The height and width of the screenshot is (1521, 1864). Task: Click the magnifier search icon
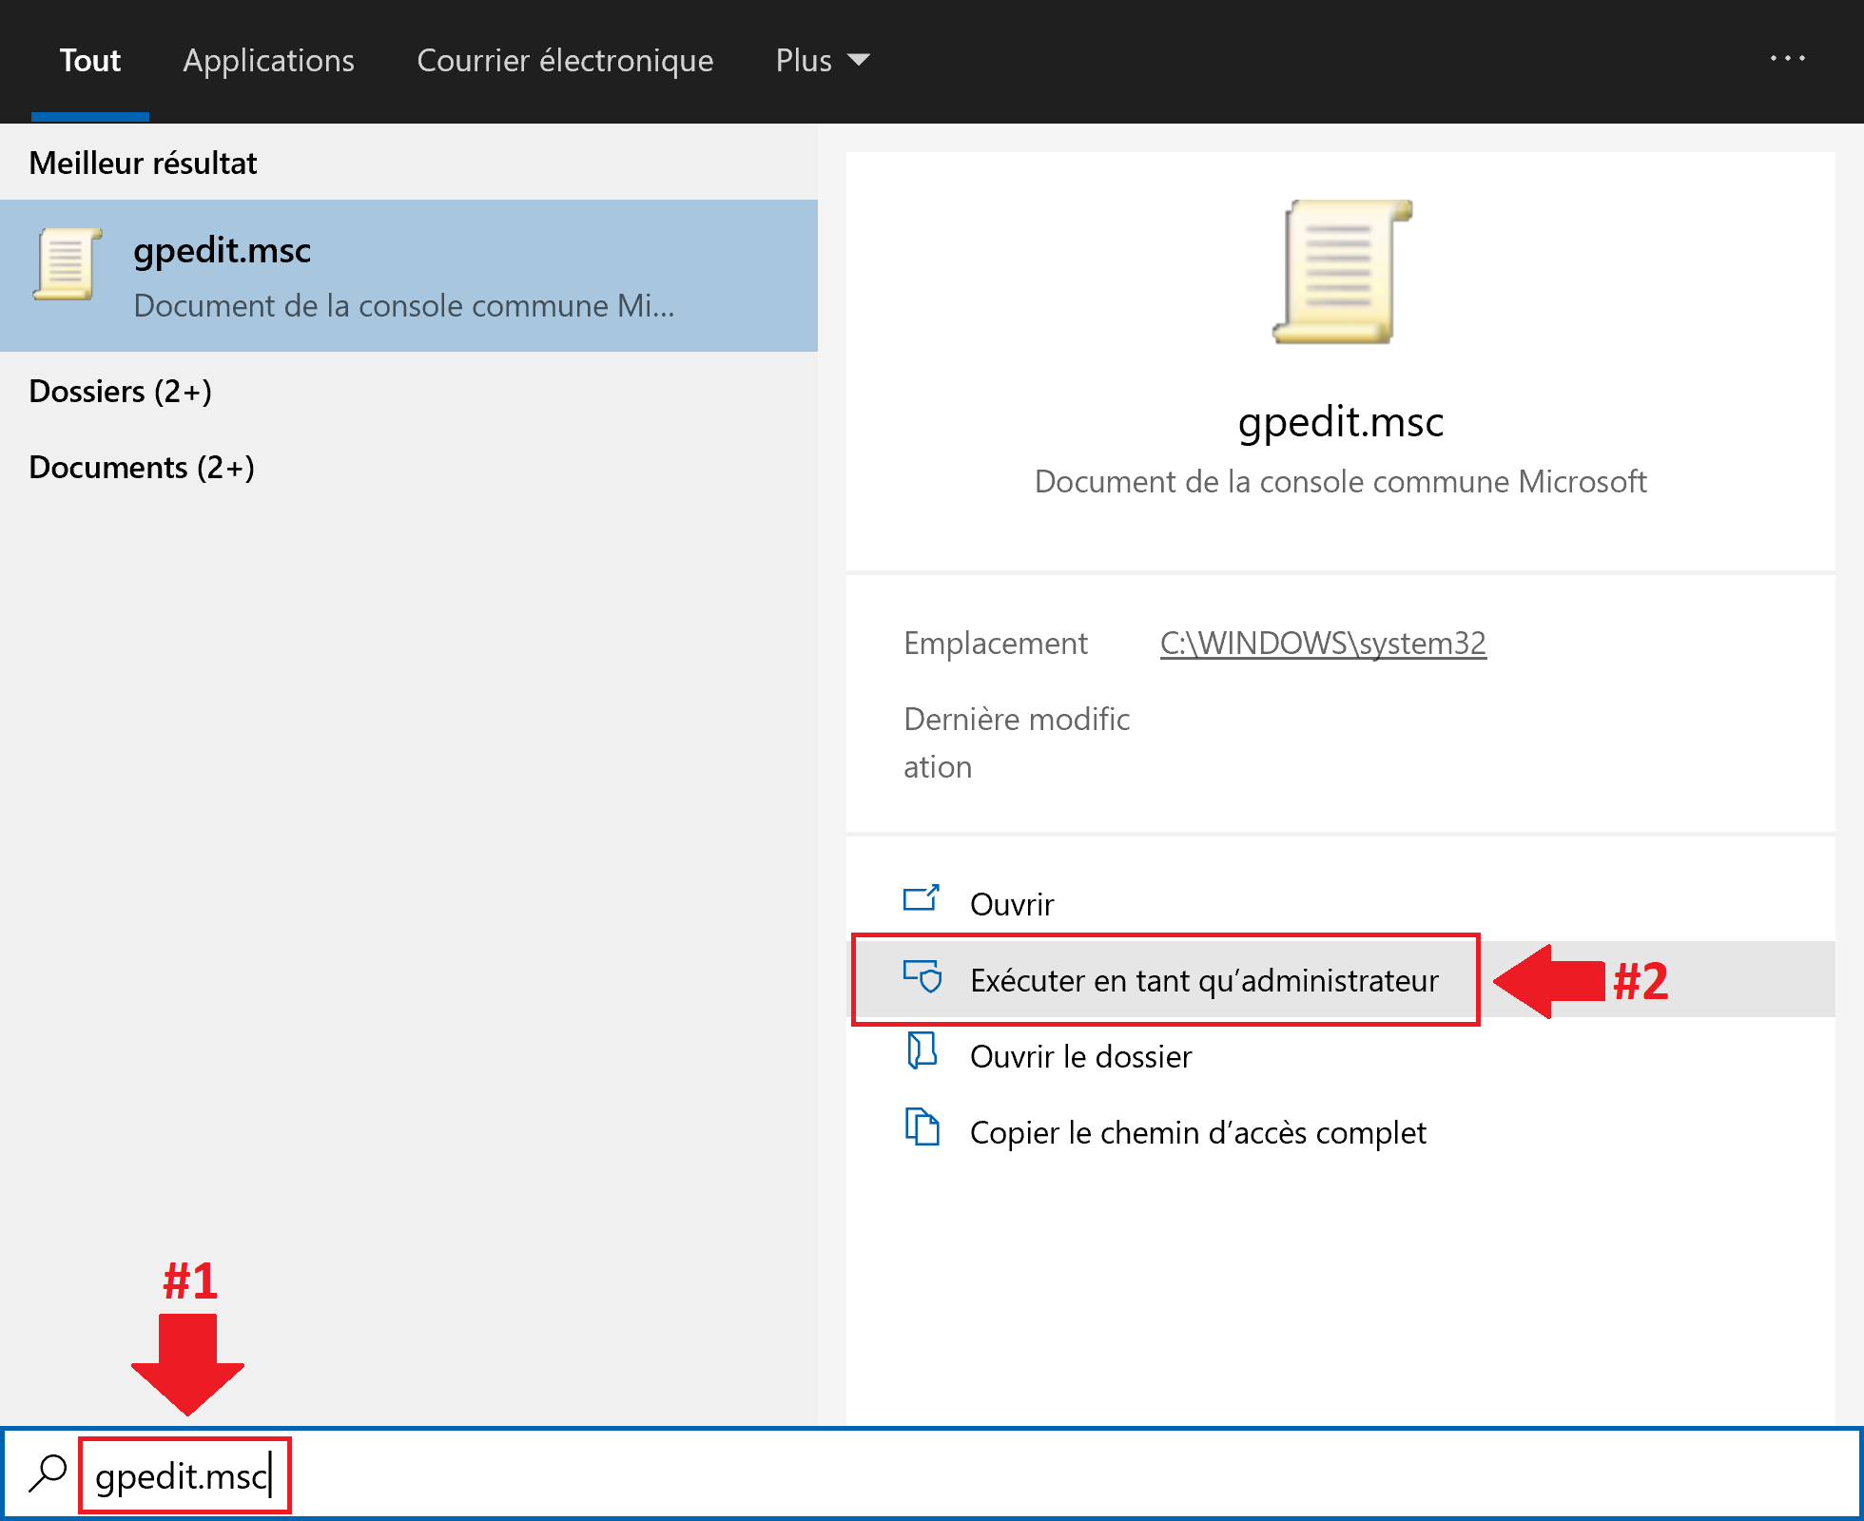[x=48, y=1474]
